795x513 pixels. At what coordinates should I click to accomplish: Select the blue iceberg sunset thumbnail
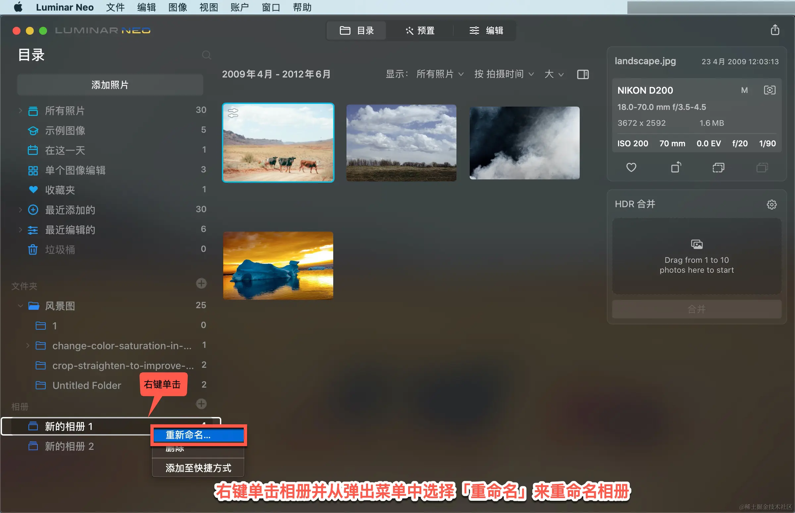click(x=278, y=266)
